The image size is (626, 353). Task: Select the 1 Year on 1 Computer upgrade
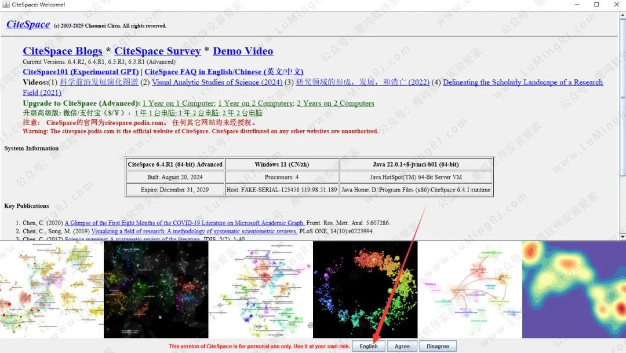point(178,103)
